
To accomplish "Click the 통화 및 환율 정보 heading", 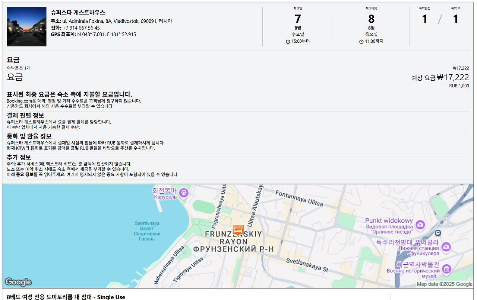I will pyautogui.click(x=29, y=136).
